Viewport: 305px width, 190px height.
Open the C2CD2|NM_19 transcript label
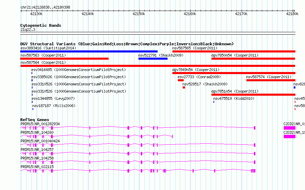click(294, 132)
